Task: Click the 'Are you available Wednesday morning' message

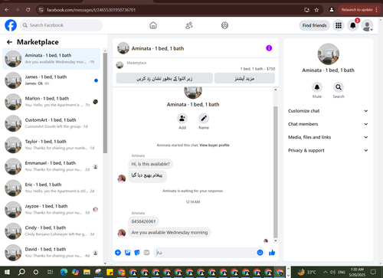Action: pyautogui.click(x=169, y=233)
